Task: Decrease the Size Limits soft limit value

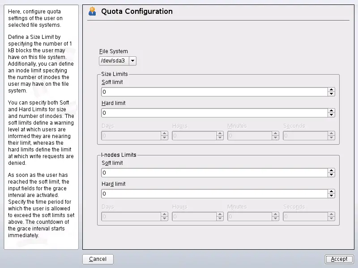Action: [331, 94]
